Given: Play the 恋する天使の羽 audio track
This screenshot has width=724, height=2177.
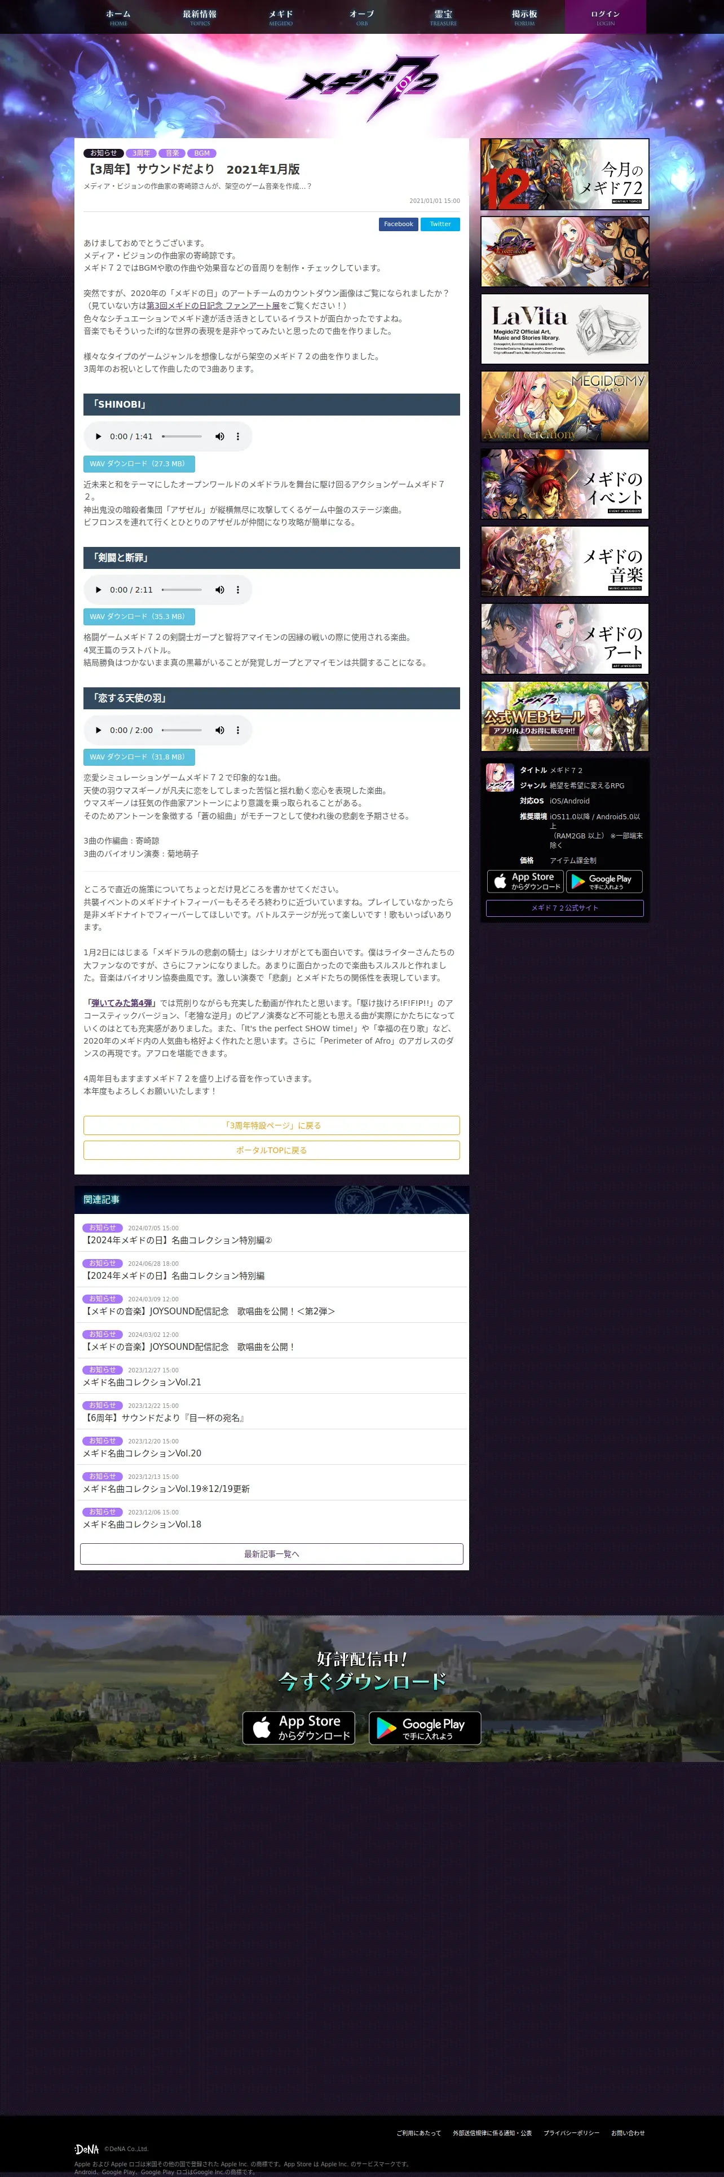Looking at the screenshot, I should pyautogui.click(x=98, y=730).
